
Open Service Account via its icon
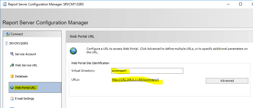(12, 54)
